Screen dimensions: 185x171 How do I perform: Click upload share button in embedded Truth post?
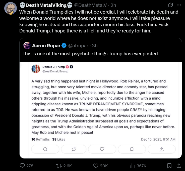click(x=161, y=149)
